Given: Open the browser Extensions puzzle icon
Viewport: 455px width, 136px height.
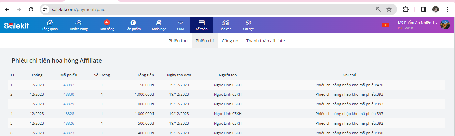Looking at the screenshot, I should (x=406, y=9).
